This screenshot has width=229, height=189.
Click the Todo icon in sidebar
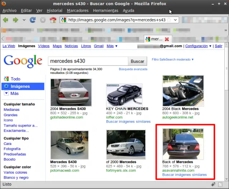pyautogui.click(x=6, y=79)
